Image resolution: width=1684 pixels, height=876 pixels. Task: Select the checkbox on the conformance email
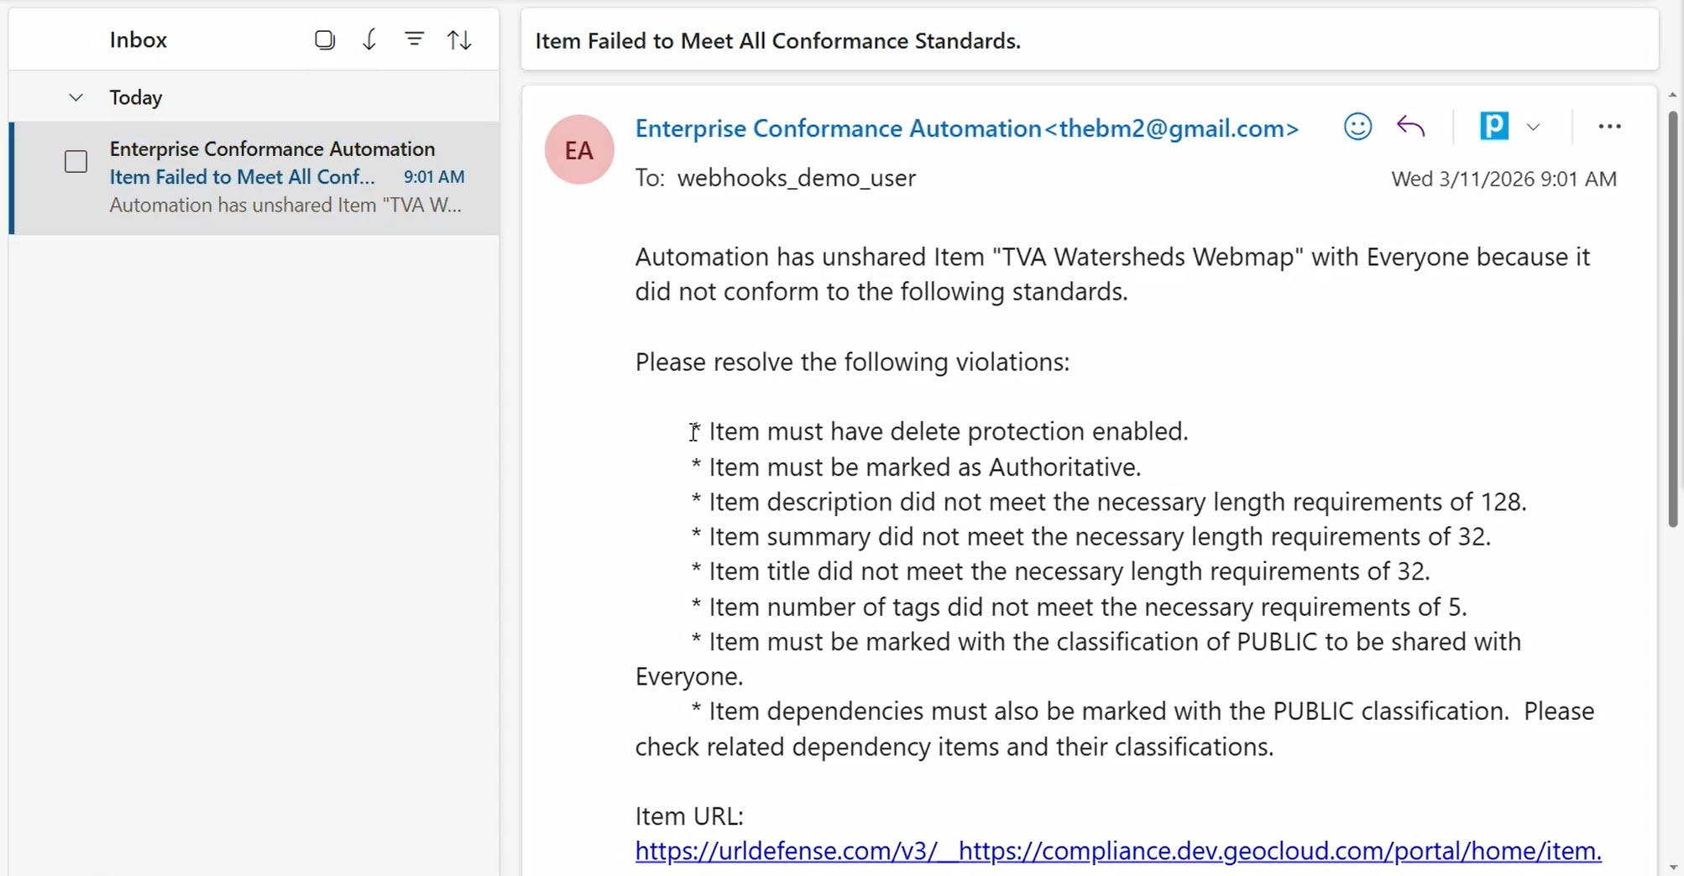(75, 161)
